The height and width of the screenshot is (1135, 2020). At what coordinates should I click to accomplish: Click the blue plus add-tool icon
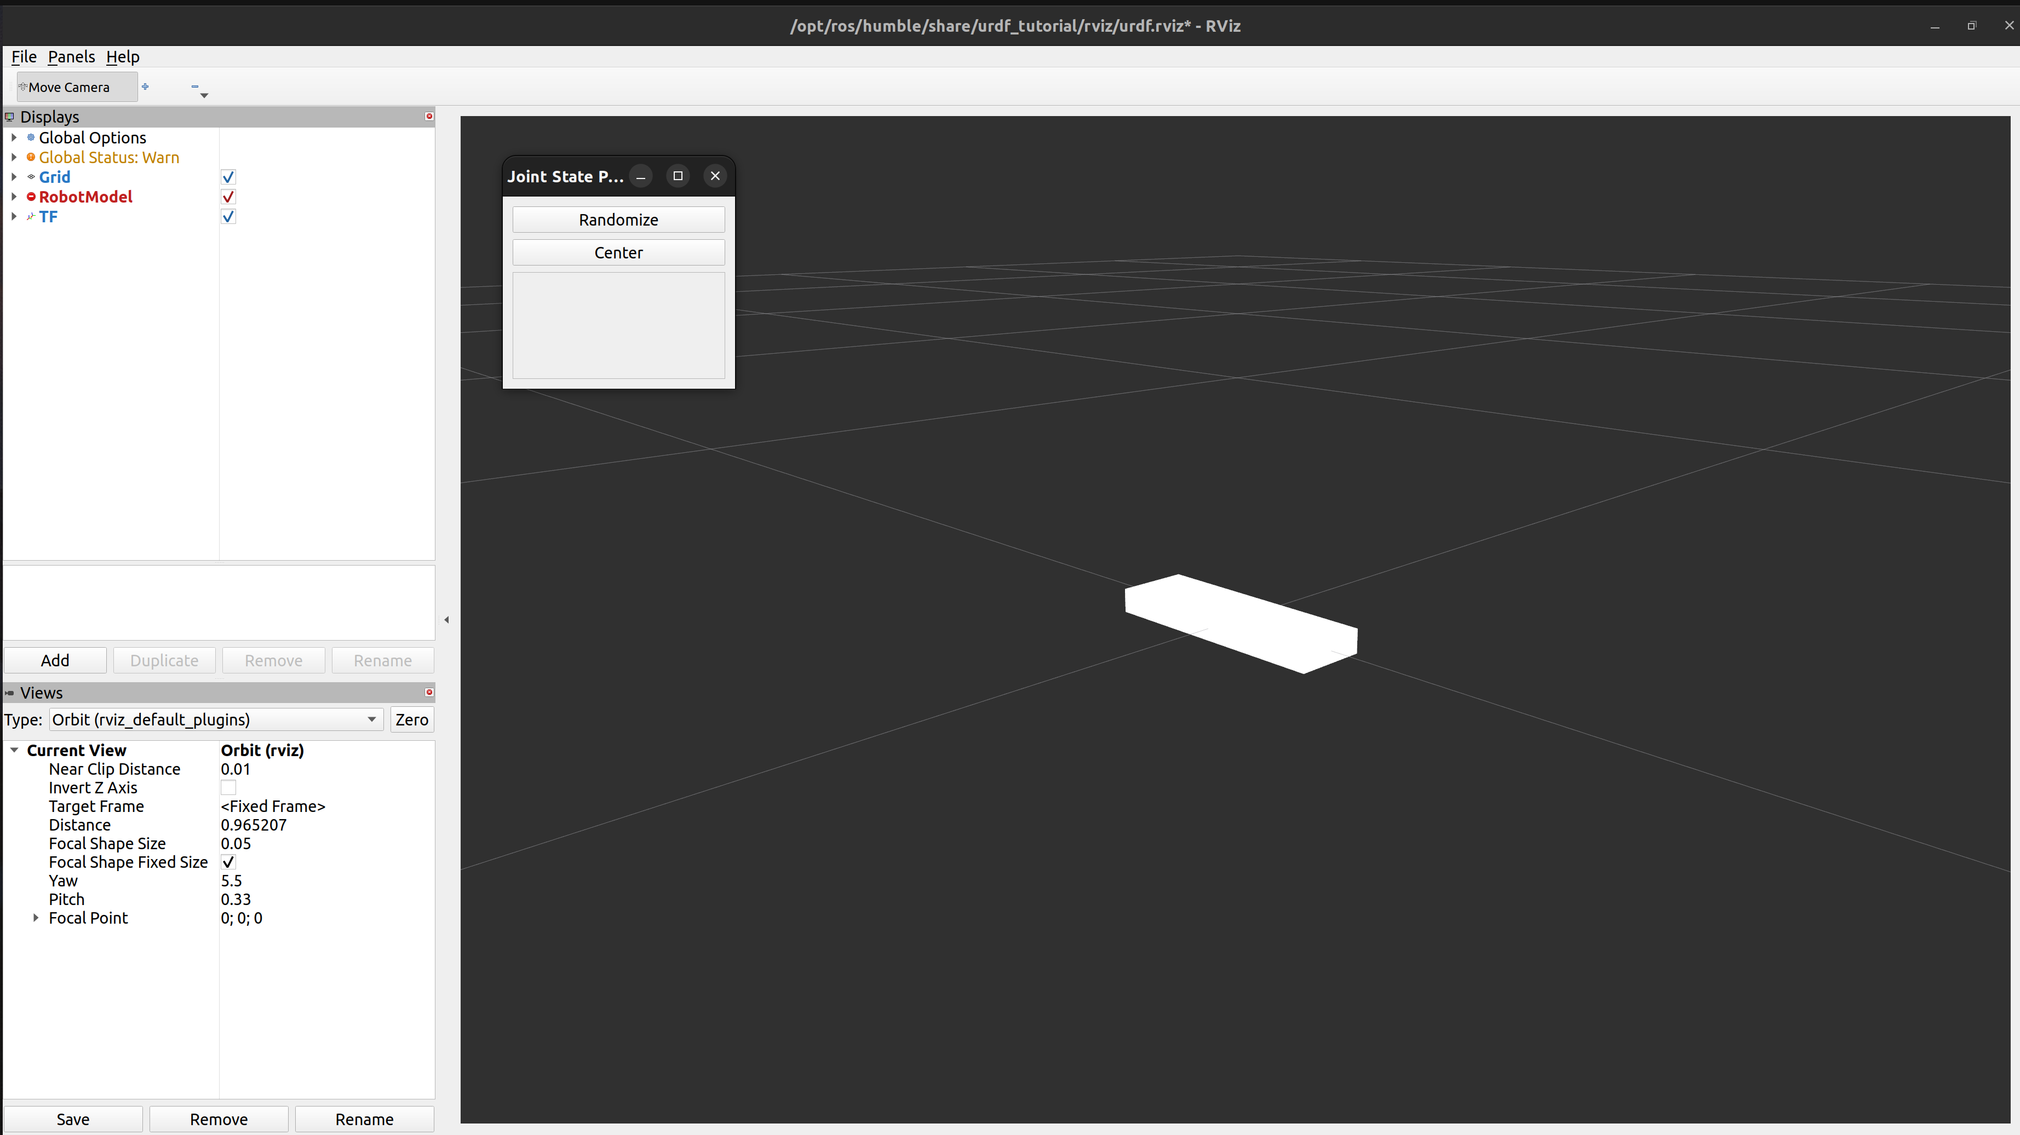pyautogui.click(x=145, y=86)
